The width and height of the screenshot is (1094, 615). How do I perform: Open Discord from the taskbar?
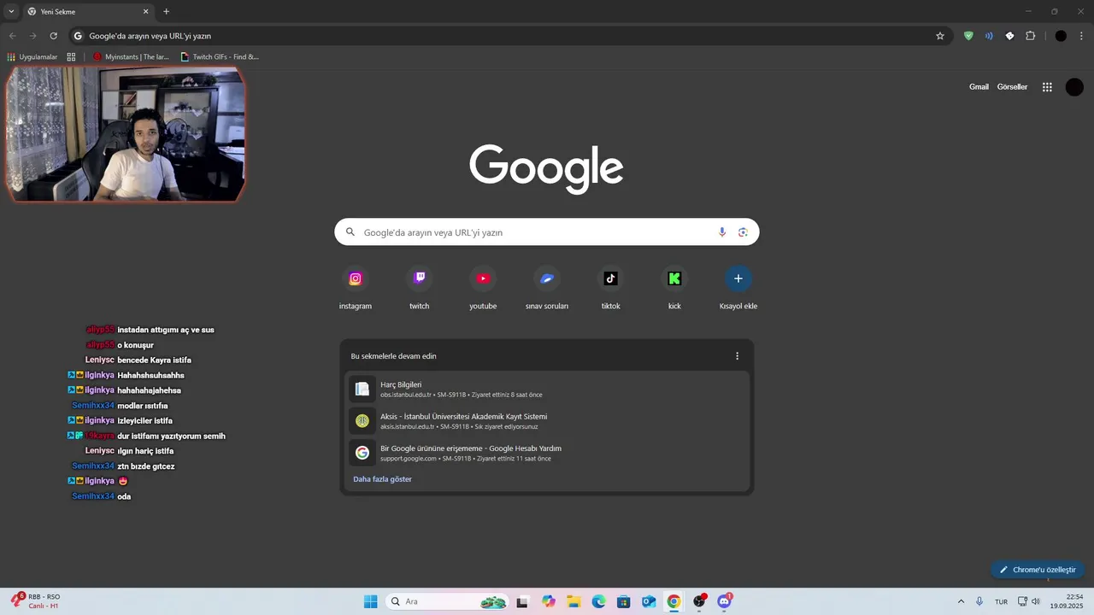725,601
